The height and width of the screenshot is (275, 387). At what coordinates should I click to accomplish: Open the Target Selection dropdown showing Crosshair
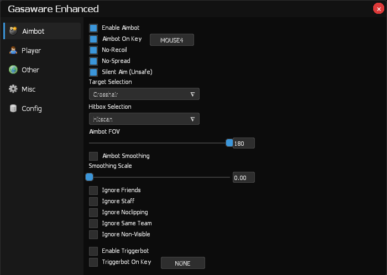(x=144, y=94)
